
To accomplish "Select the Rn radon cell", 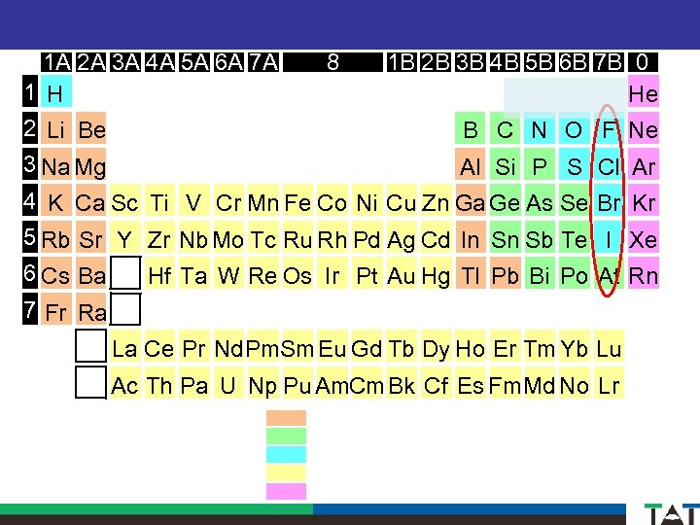I will 644,273.
